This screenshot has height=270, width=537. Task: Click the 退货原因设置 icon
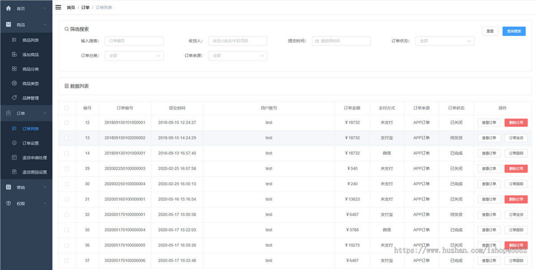14,172
